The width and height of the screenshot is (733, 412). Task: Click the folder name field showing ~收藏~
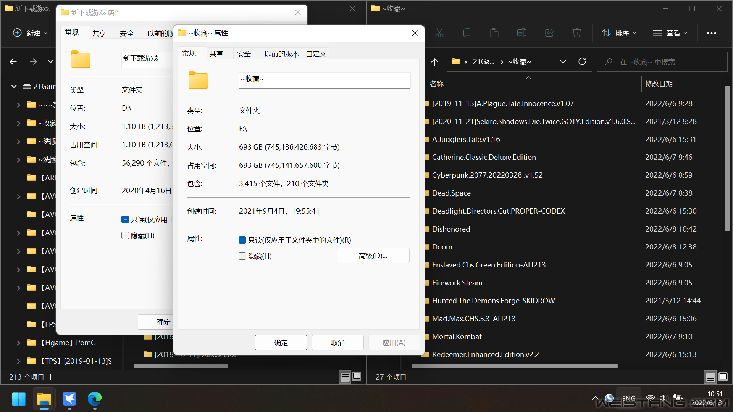325,80
